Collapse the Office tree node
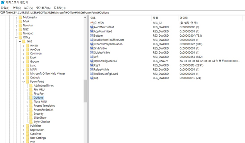Viewport: 245px width, 143px height. pos(16,37)
